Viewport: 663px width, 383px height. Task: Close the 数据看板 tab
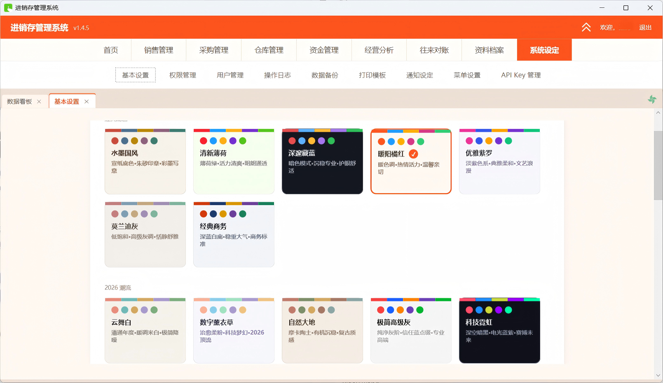(39, 101)
